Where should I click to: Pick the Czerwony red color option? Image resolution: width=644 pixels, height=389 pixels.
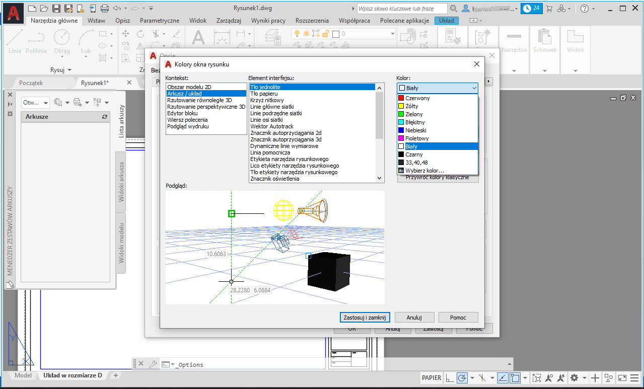tap(437, 98)
